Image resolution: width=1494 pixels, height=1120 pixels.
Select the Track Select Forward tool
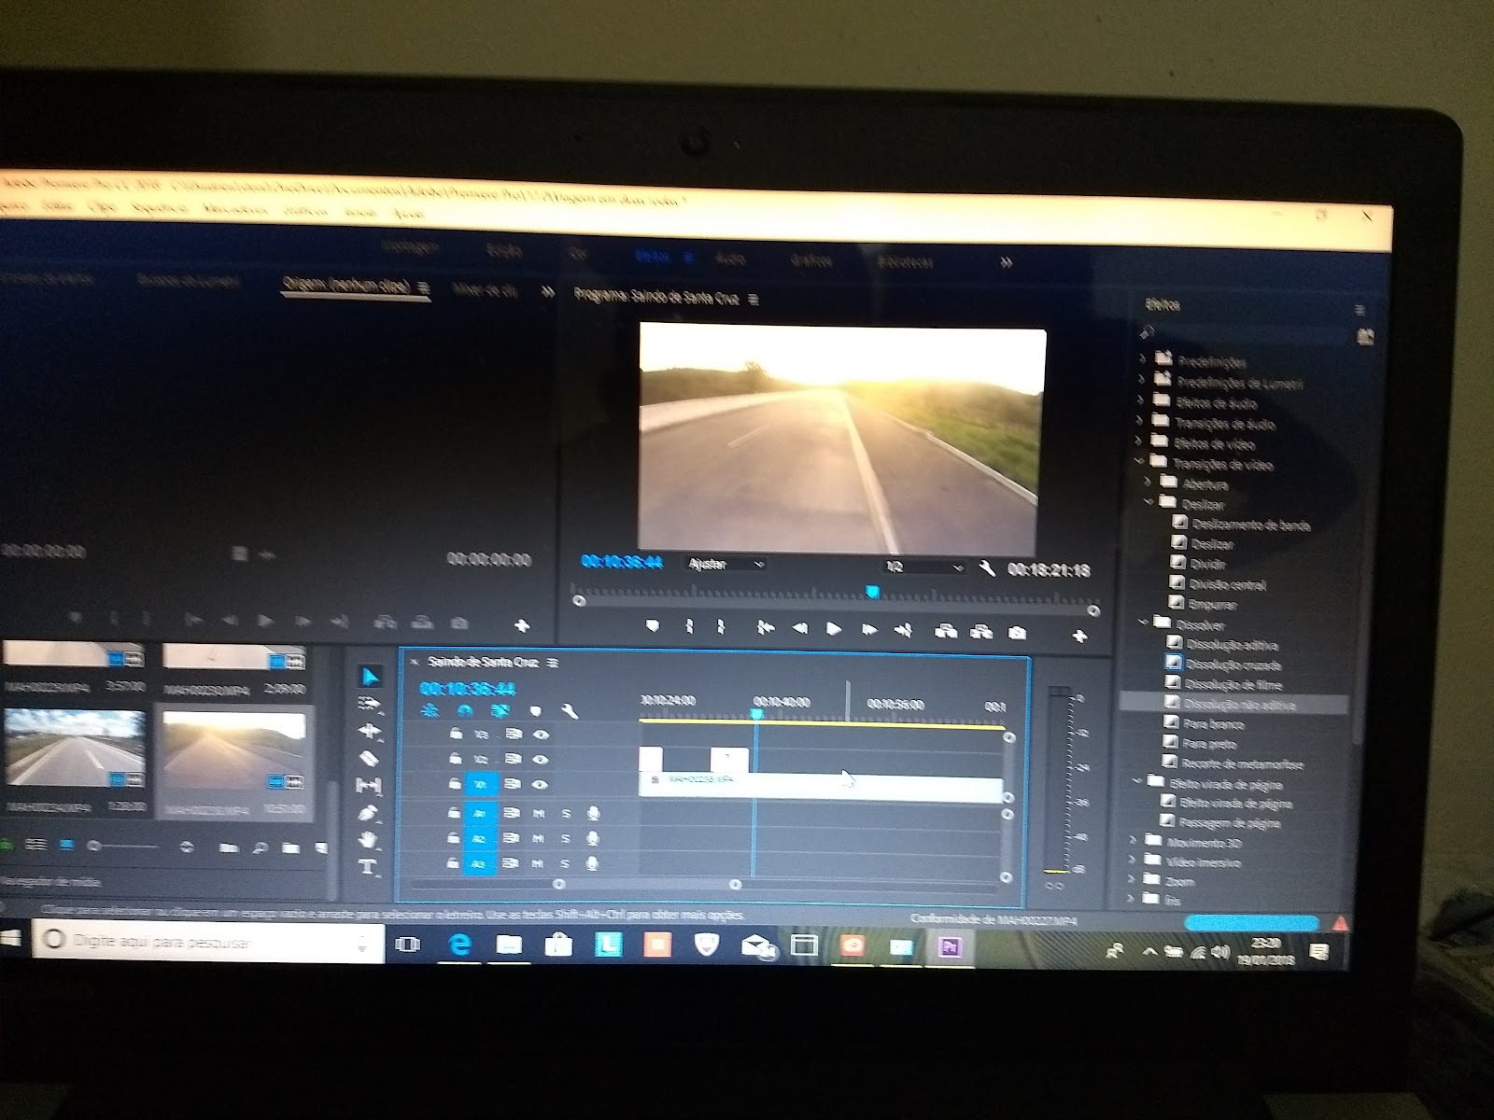click(370, 704)
